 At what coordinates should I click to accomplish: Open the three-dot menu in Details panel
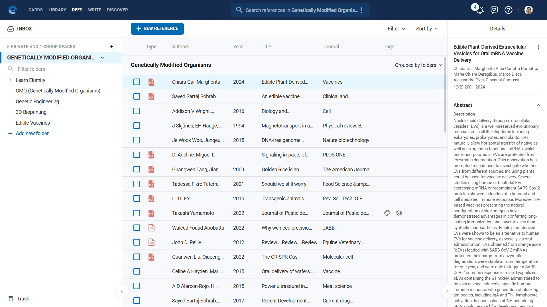coord(538,47)
